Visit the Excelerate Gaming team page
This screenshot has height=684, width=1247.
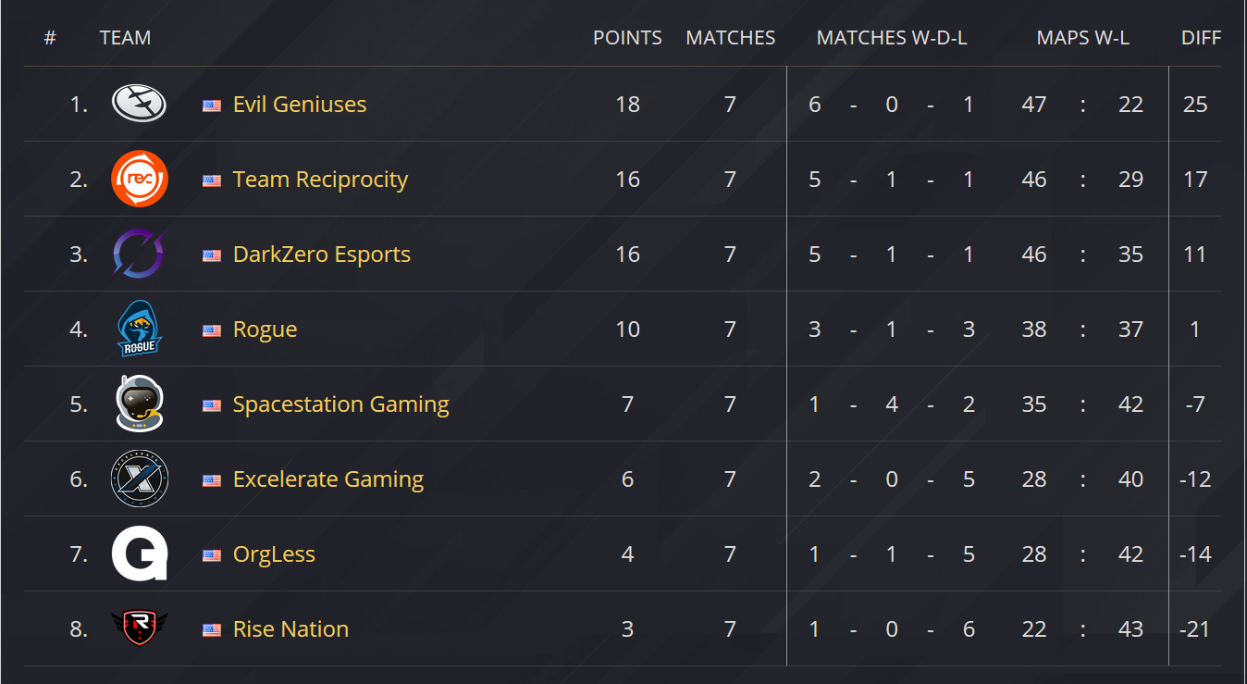pos(328,479)
